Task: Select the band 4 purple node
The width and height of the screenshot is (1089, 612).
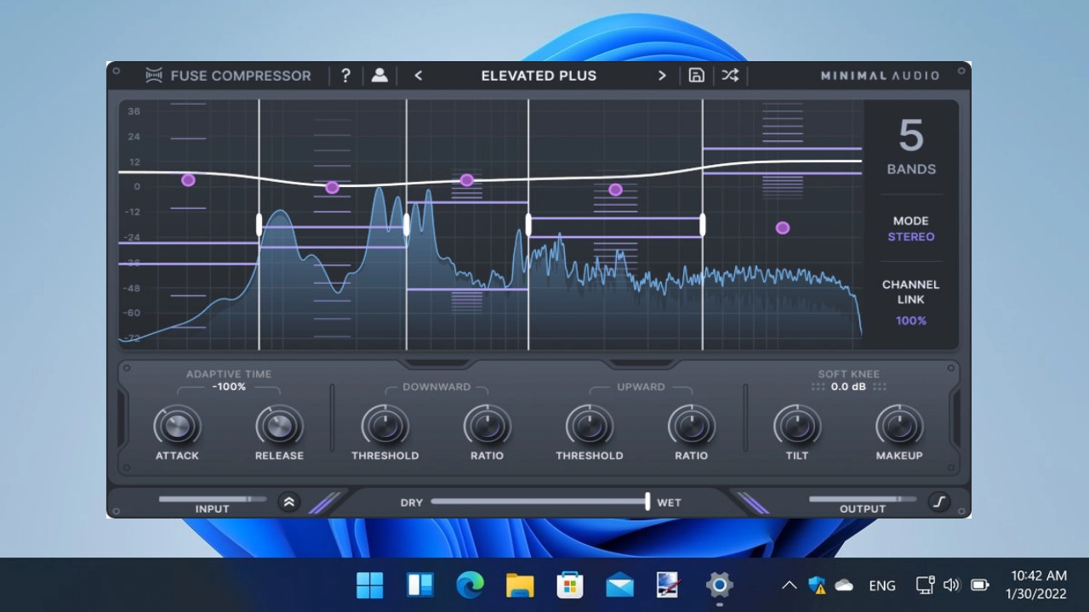Action: 615,190
